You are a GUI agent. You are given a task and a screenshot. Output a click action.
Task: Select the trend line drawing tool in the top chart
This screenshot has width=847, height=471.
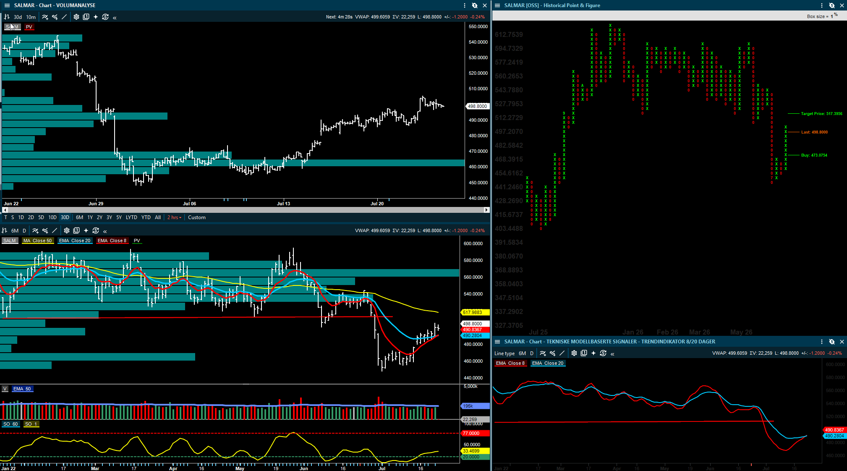(64, 17)
